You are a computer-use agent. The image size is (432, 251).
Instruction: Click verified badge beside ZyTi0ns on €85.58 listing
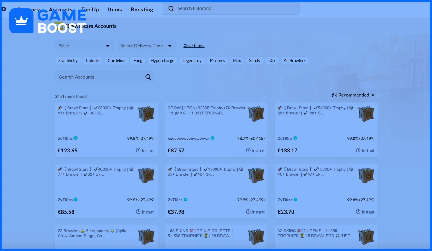[76, 200]
